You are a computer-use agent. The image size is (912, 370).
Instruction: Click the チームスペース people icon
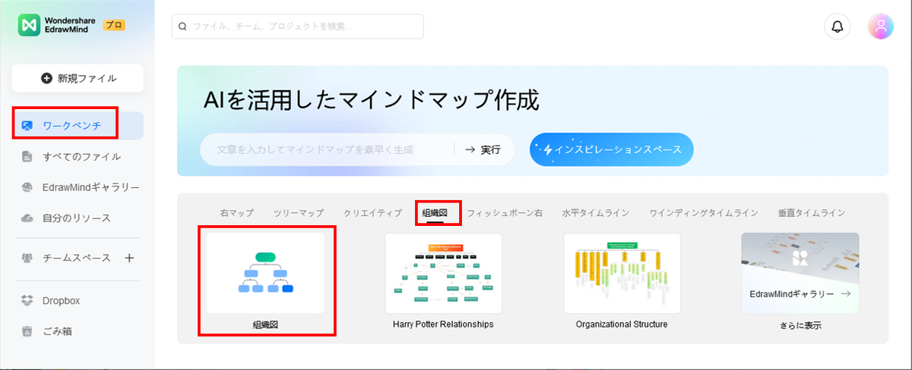(27, 258)
